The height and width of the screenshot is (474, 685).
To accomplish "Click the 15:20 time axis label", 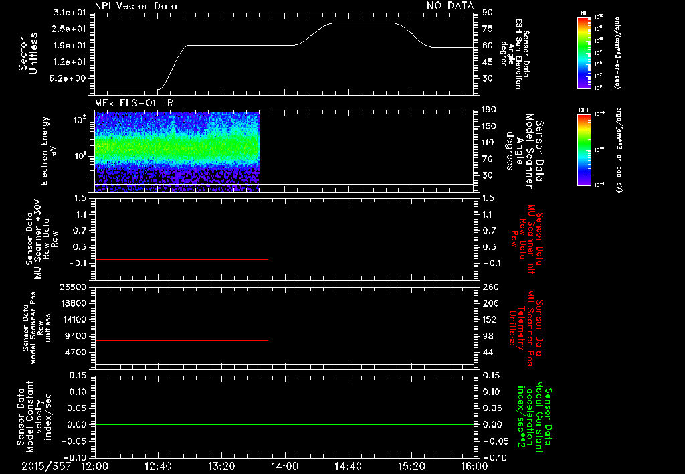I will [411, 466].
